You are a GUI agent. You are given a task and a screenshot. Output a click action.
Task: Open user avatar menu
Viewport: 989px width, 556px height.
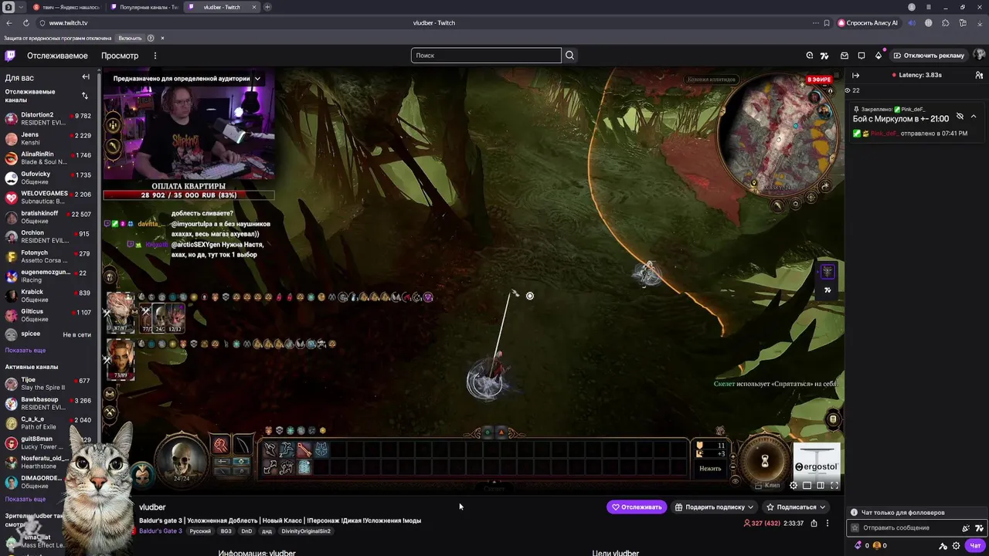pos(979,56)
